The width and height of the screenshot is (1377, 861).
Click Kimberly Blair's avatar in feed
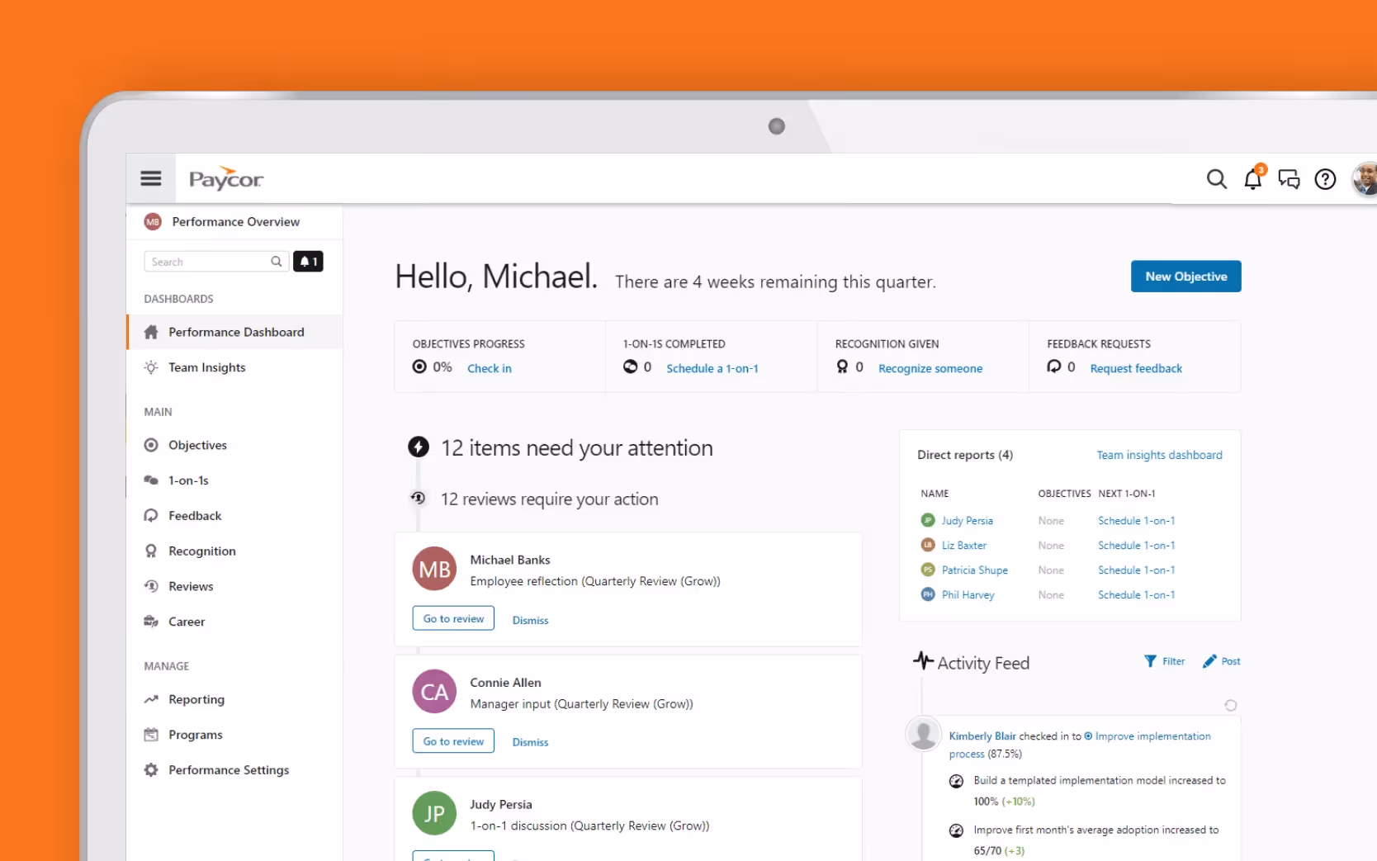[x=923, y=734]
